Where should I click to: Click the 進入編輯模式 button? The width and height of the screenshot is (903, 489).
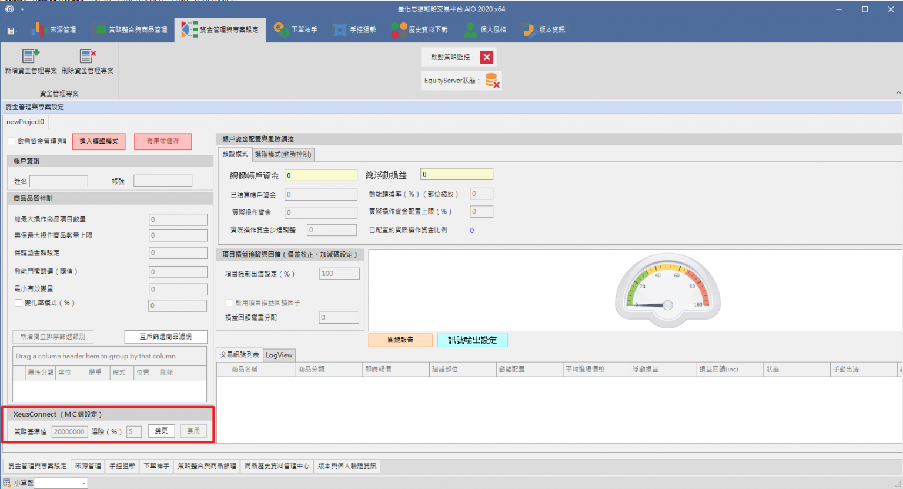pyautogui.click(x=99, y=141)
